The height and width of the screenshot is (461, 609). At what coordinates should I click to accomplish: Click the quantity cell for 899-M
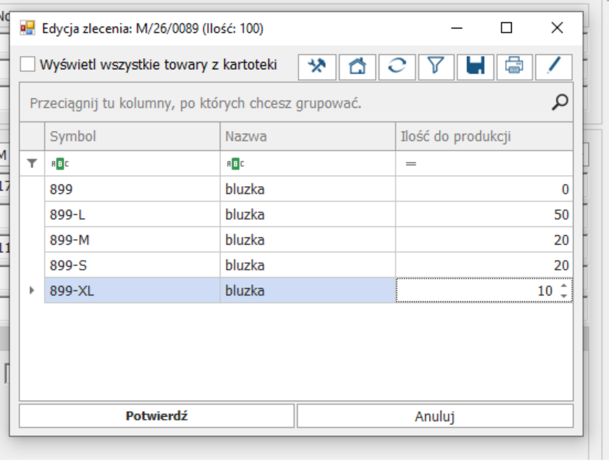pos(484,240)
